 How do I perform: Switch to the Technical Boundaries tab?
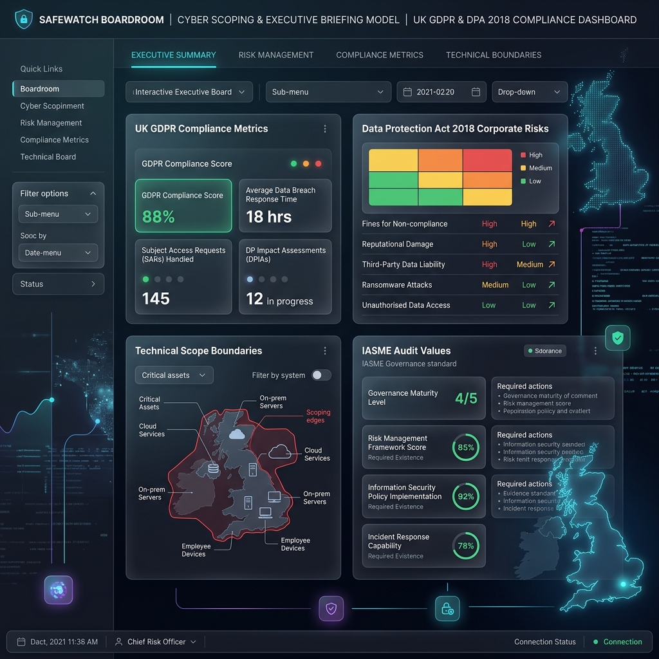(x=494, y=55)
